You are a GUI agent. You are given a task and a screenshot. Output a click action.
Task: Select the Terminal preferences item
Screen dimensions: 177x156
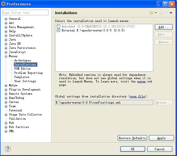(x=16, y=110)
